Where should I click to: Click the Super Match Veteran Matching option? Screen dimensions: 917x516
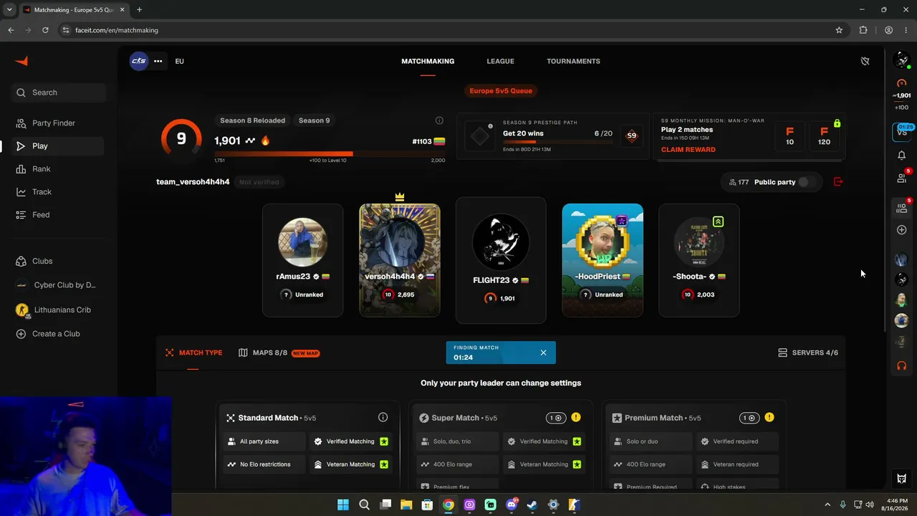pyautogui.click(x=544, y=464)
